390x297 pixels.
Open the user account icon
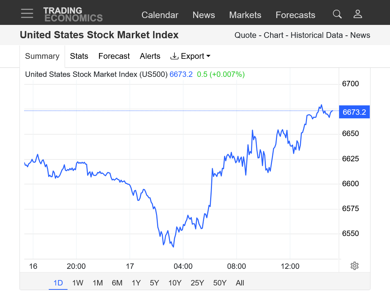pos(357,14)
